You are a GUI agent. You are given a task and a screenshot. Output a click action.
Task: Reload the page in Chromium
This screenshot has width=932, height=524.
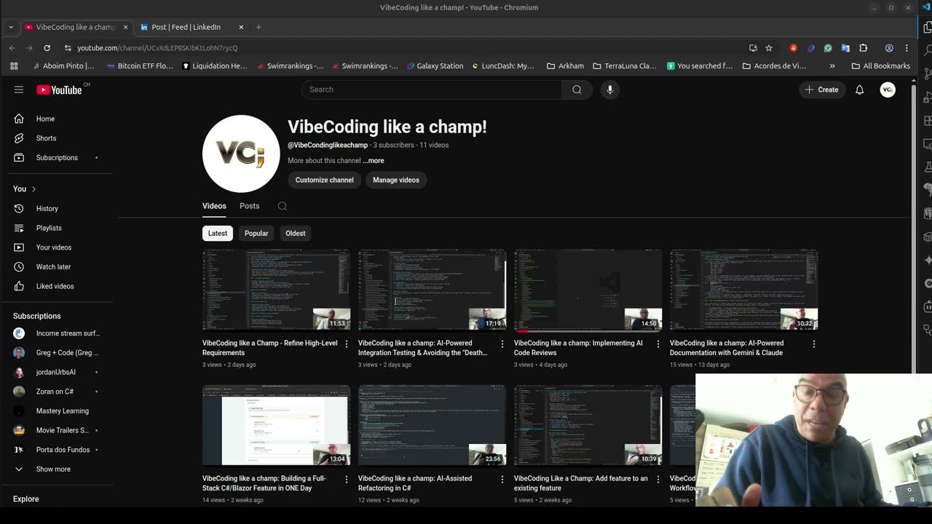coord(47,48)
